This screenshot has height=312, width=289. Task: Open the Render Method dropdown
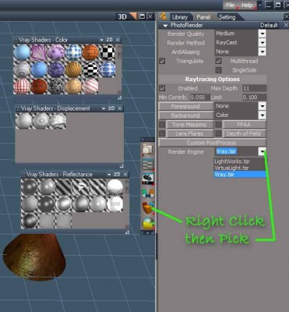(263, 43)
